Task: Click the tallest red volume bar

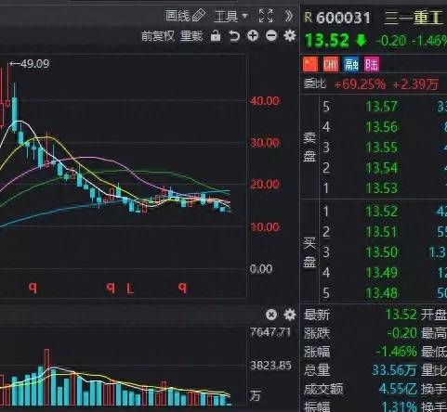Action: (x=47, y=377)
